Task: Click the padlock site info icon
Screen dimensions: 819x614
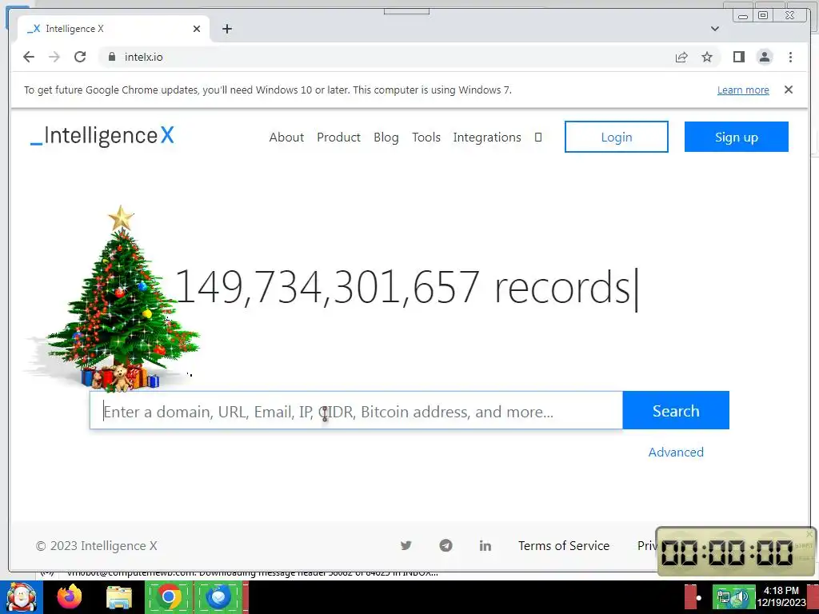Action: [x=112, y=57]
